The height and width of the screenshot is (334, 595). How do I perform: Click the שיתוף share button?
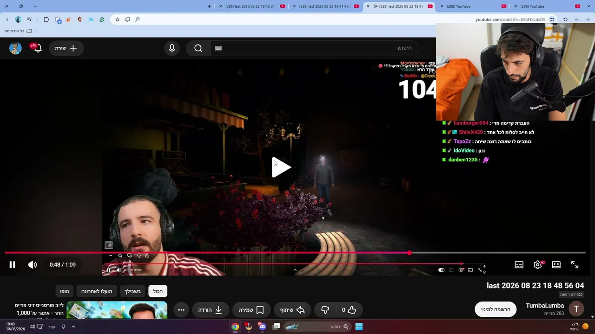pyautogui.click(x=292, y=310)
